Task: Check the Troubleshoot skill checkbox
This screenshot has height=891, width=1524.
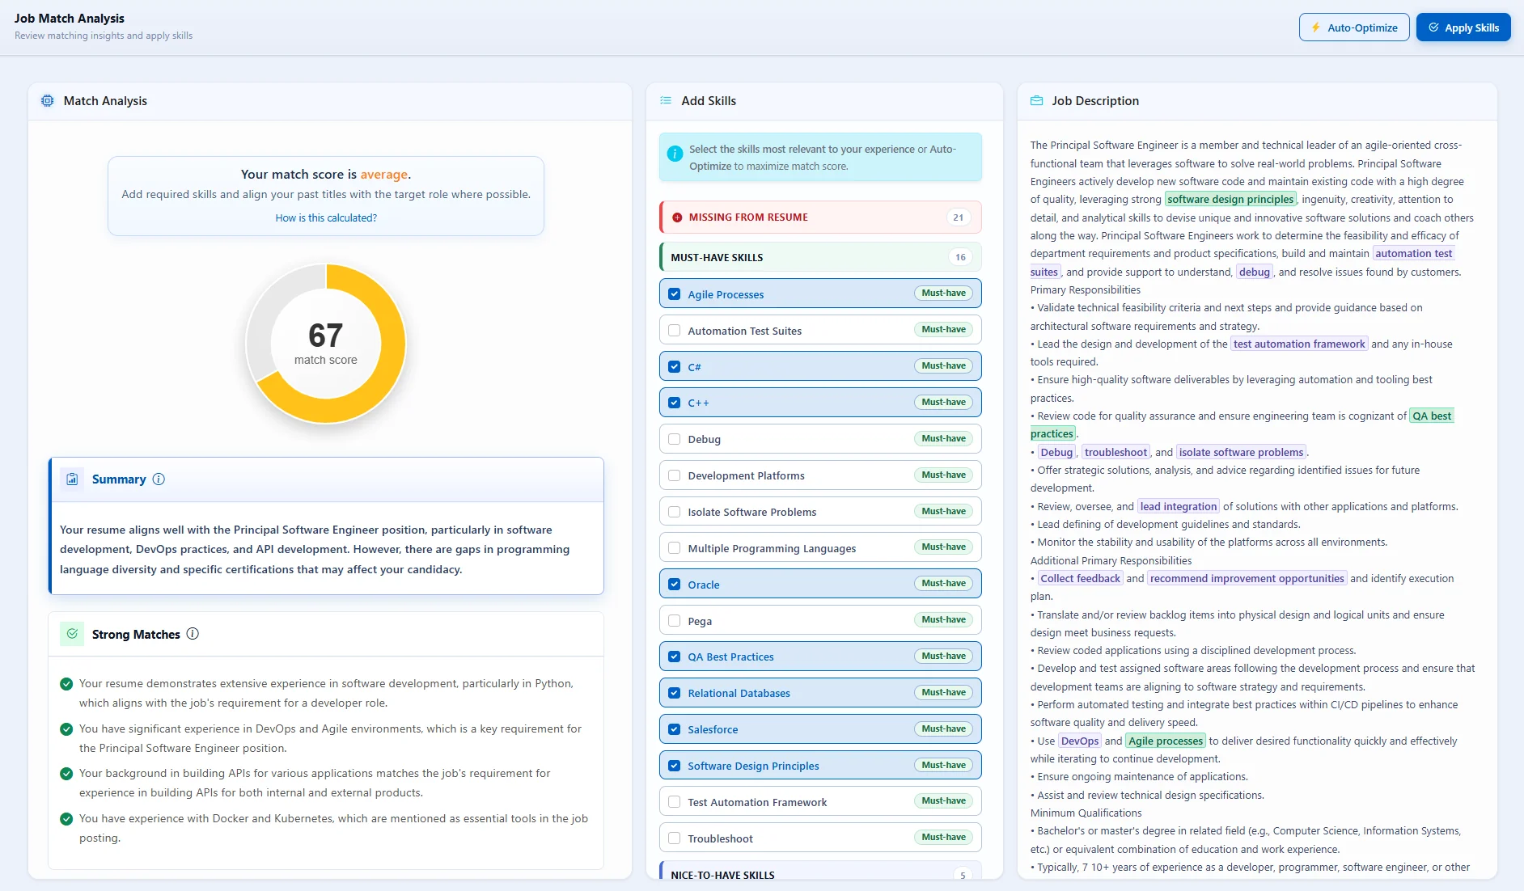Action: [x=675, y=838]
